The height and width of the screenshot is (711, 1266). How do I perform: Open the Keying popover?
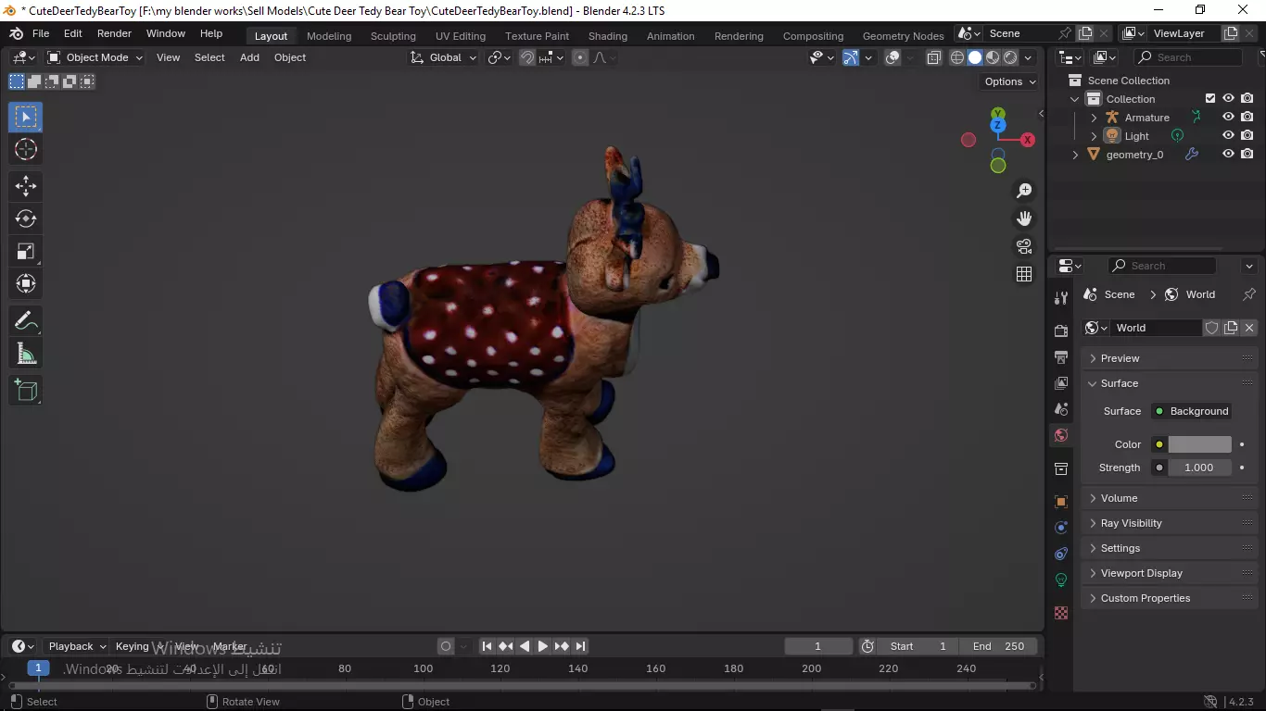coord(137,646)
